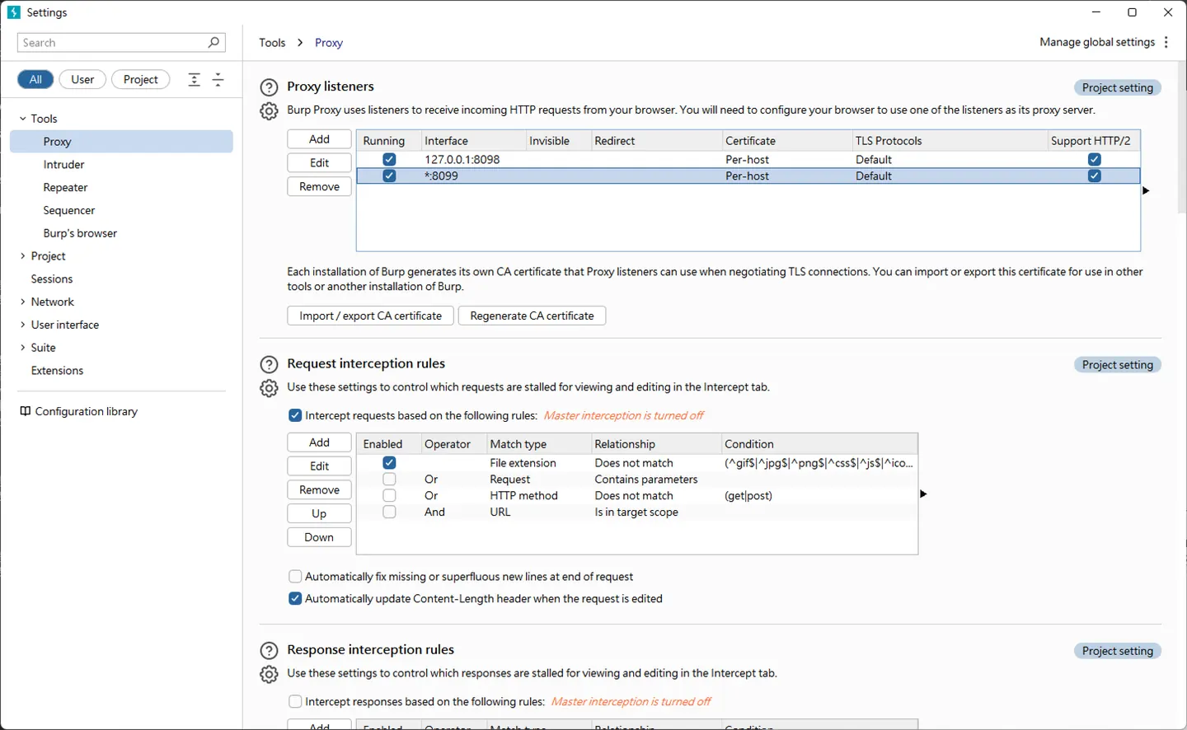This screenshot has height=730, width=1187.
Task: Select Proxy in the settings tree
Action: click(121, 142)
